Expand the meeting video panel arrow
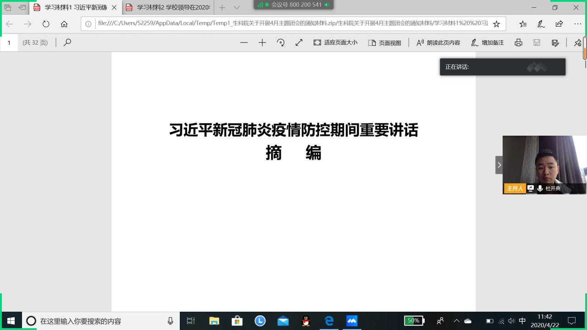The width and height of the screenshot is (587, 330). pyautogui.click(x=499, y=165)
